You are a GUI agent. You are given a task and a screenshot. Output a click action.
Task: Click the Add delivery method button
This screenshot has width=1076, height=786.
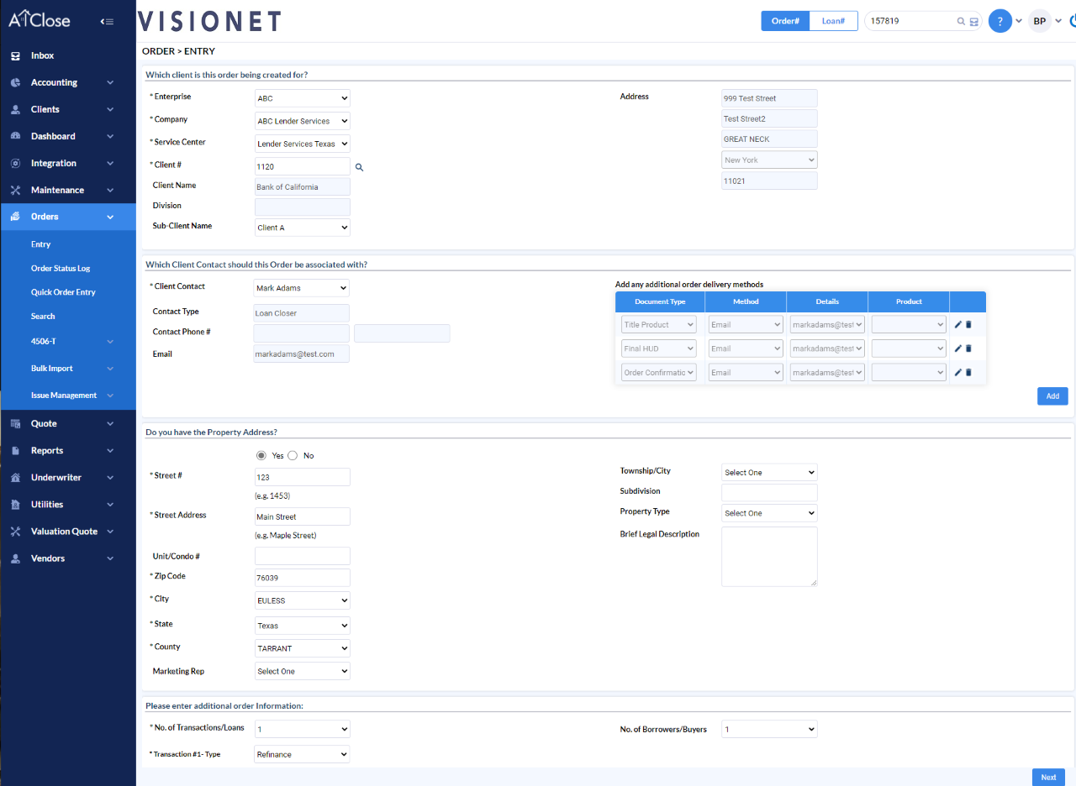pyautogui.click(x=1052, y=396)
